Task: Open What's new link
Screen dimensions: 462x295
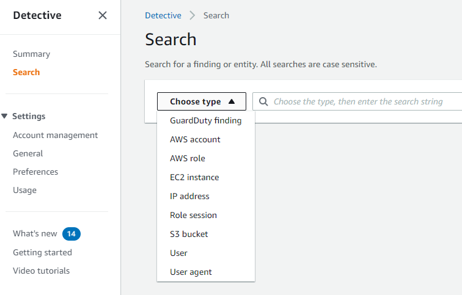Action: click(35, 234)
